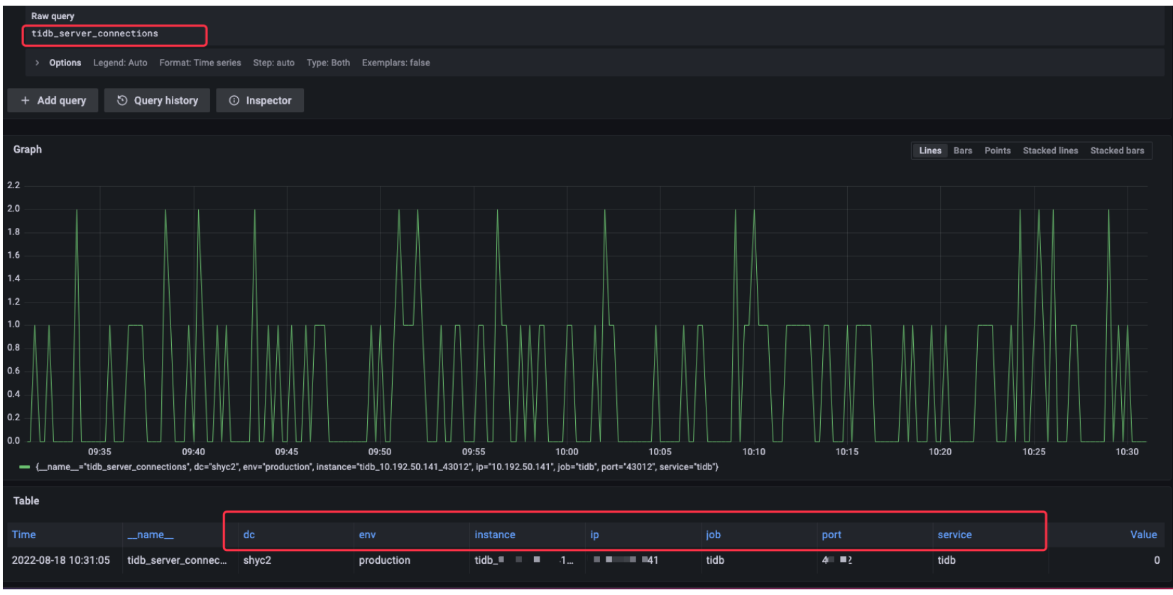Image resolution: width=1173 pixels, height=595 pixels.
Task: Select Stacked bars graph style
Action: click(1116, 151)
